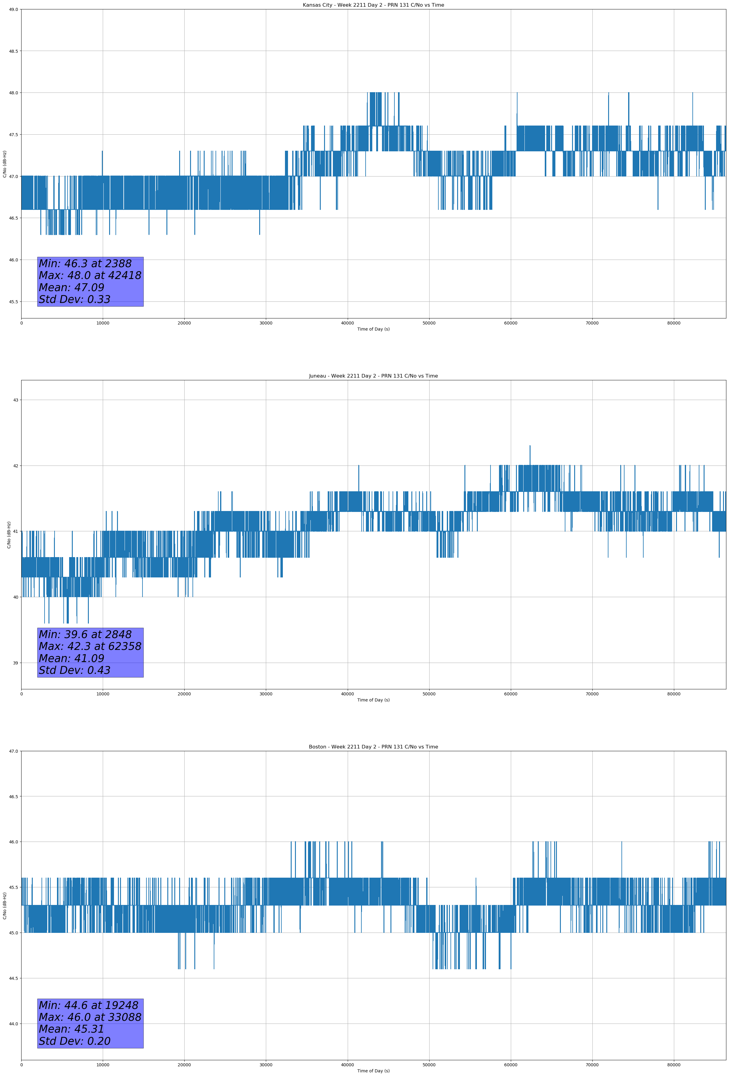This screenshot has width=730, height=1076.
Task: Click the 60000 x-tick under Juneau plot
Action: pos(511,694)
